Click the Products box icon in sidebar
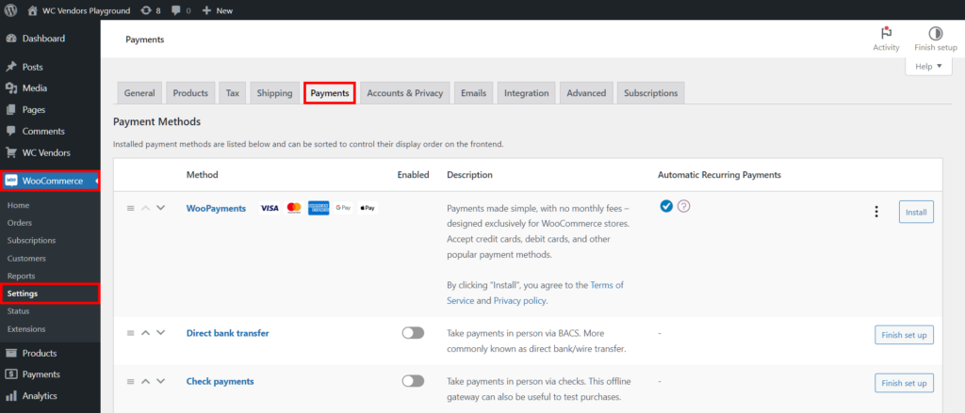Viewport: 965px width, 413px height. pos(11,353)
